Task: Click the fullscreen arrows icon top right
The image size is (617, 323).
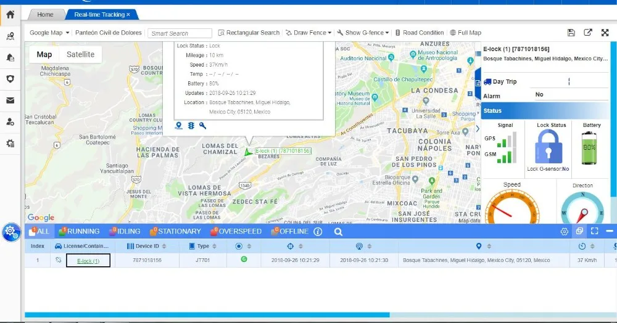Action: tap(605, 33)
